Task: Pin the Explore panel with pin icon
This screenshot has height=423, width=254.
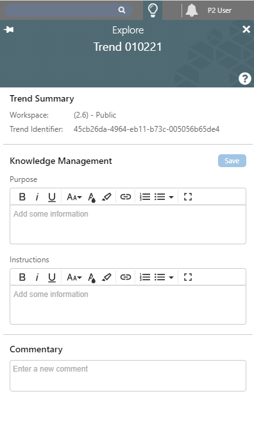Action: 9,30
